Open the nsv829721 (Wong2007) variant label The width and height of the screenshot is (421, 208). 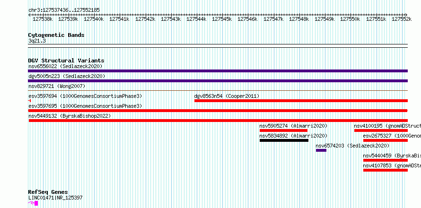pyautogui.click(x=57, y=86)
